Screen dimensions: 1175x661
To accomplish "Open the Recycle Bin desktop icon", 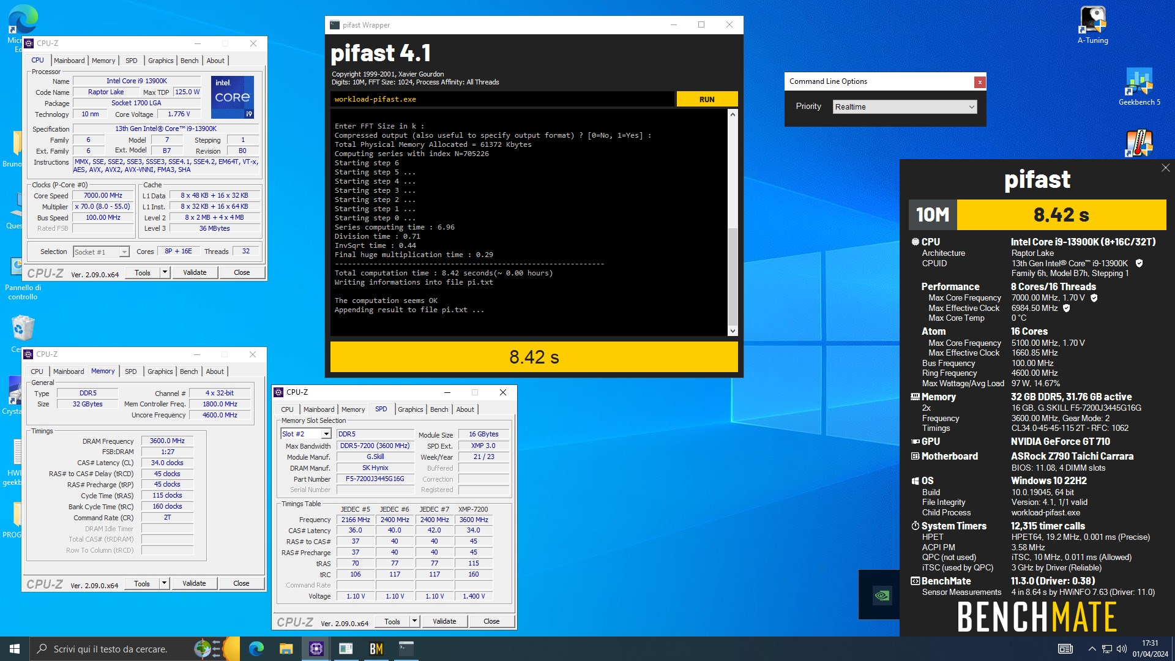I will coord(23,329).
